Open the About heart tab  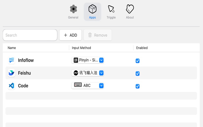(x=130, y=12)
